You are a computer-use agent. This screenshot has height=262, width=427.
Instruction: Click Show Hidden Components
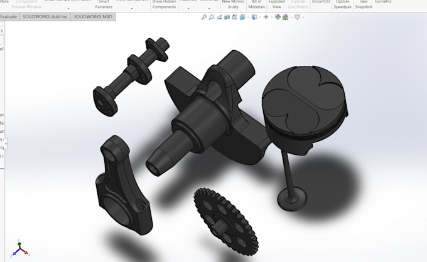tap(165, 4)
